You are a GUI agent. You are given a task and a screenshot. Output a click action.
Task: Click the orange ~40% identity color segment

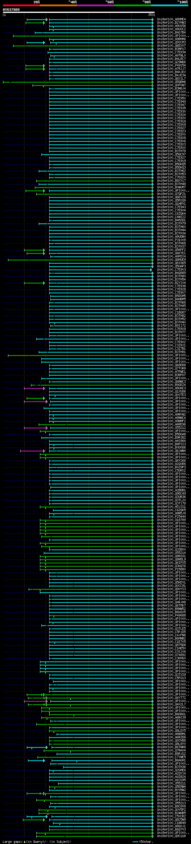click(58, 5)
